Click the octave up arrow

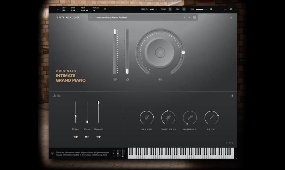114,150
